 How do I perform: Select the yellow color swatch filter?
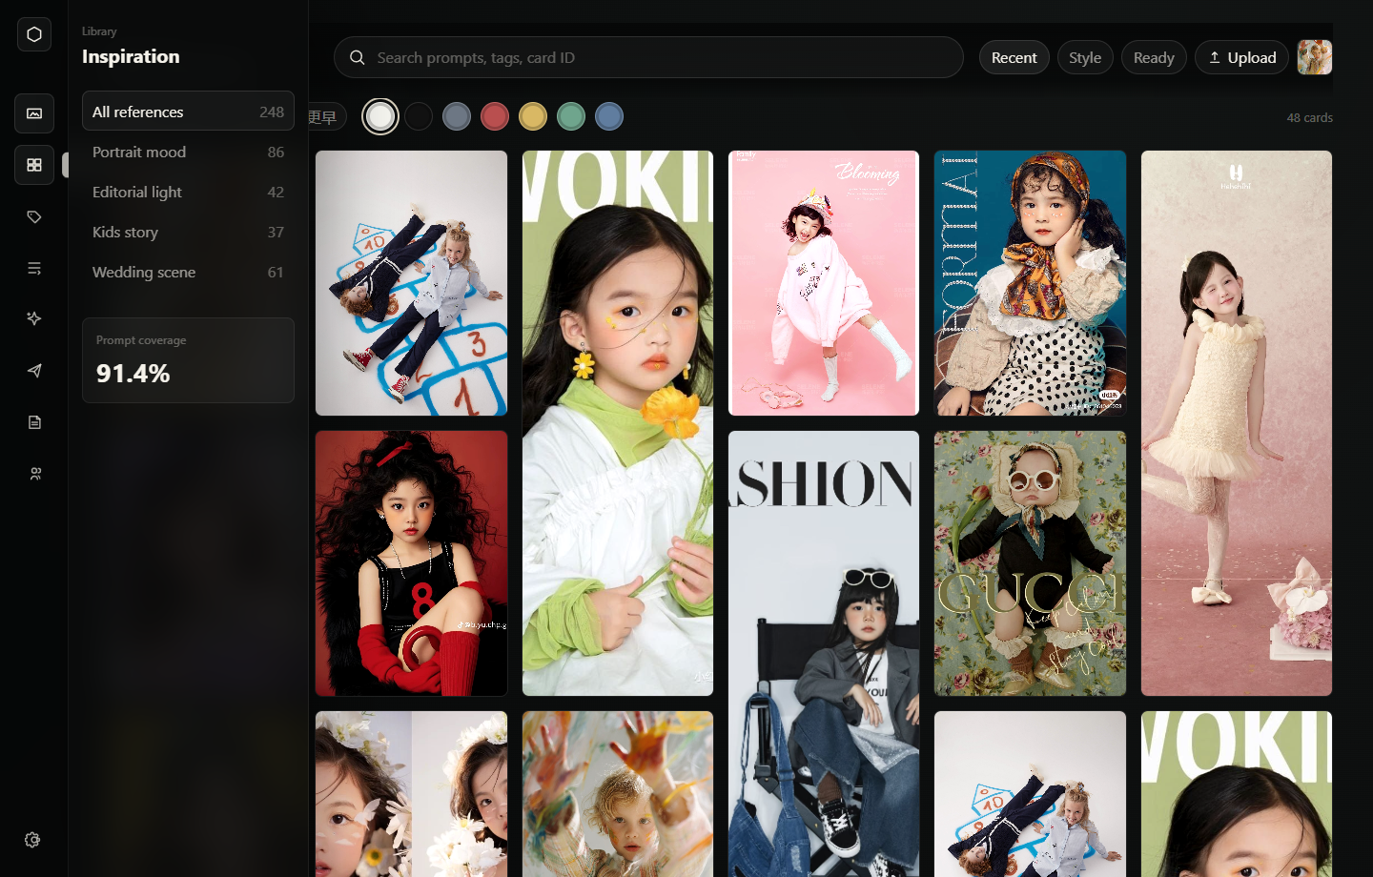click(x=533, y=116)
